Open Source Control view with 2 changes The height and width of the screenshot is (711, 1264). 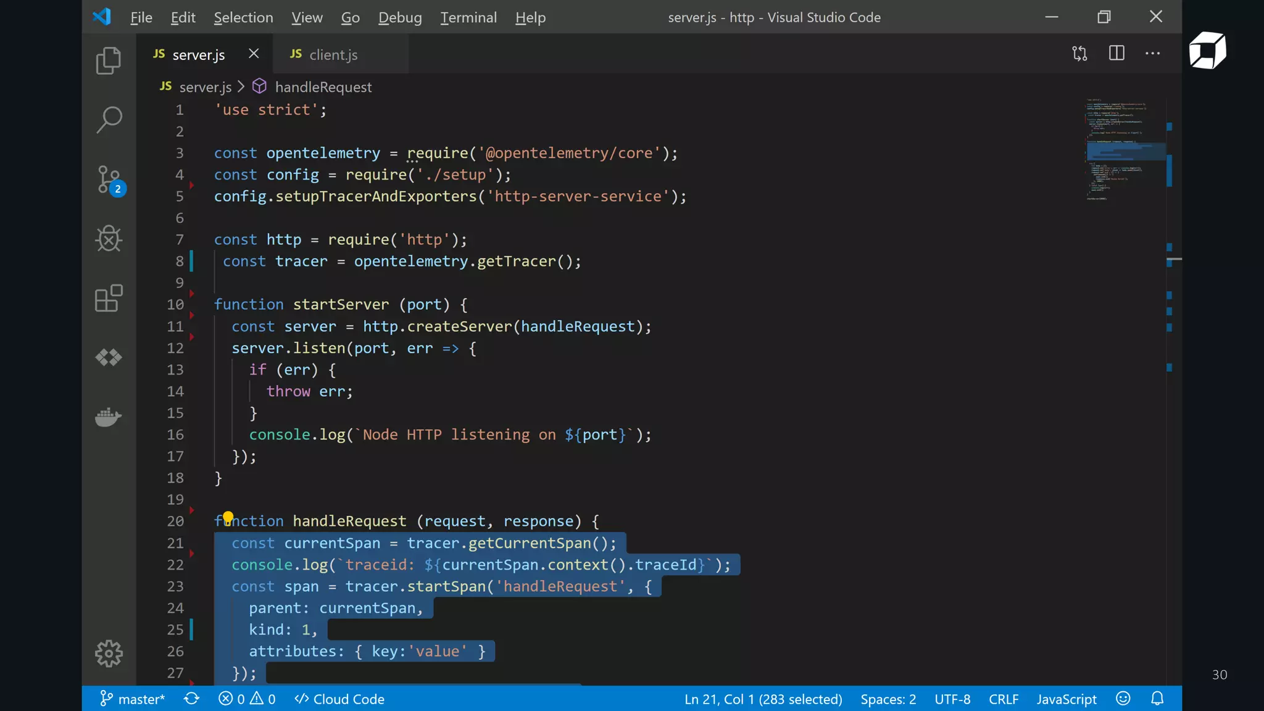pyautogui.click(x=110, y=180)
